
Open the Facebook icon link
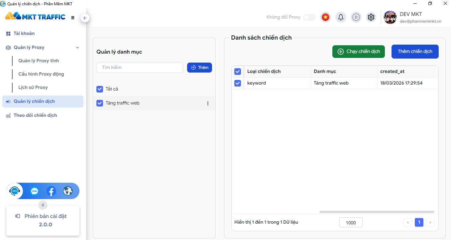[51, 191]
